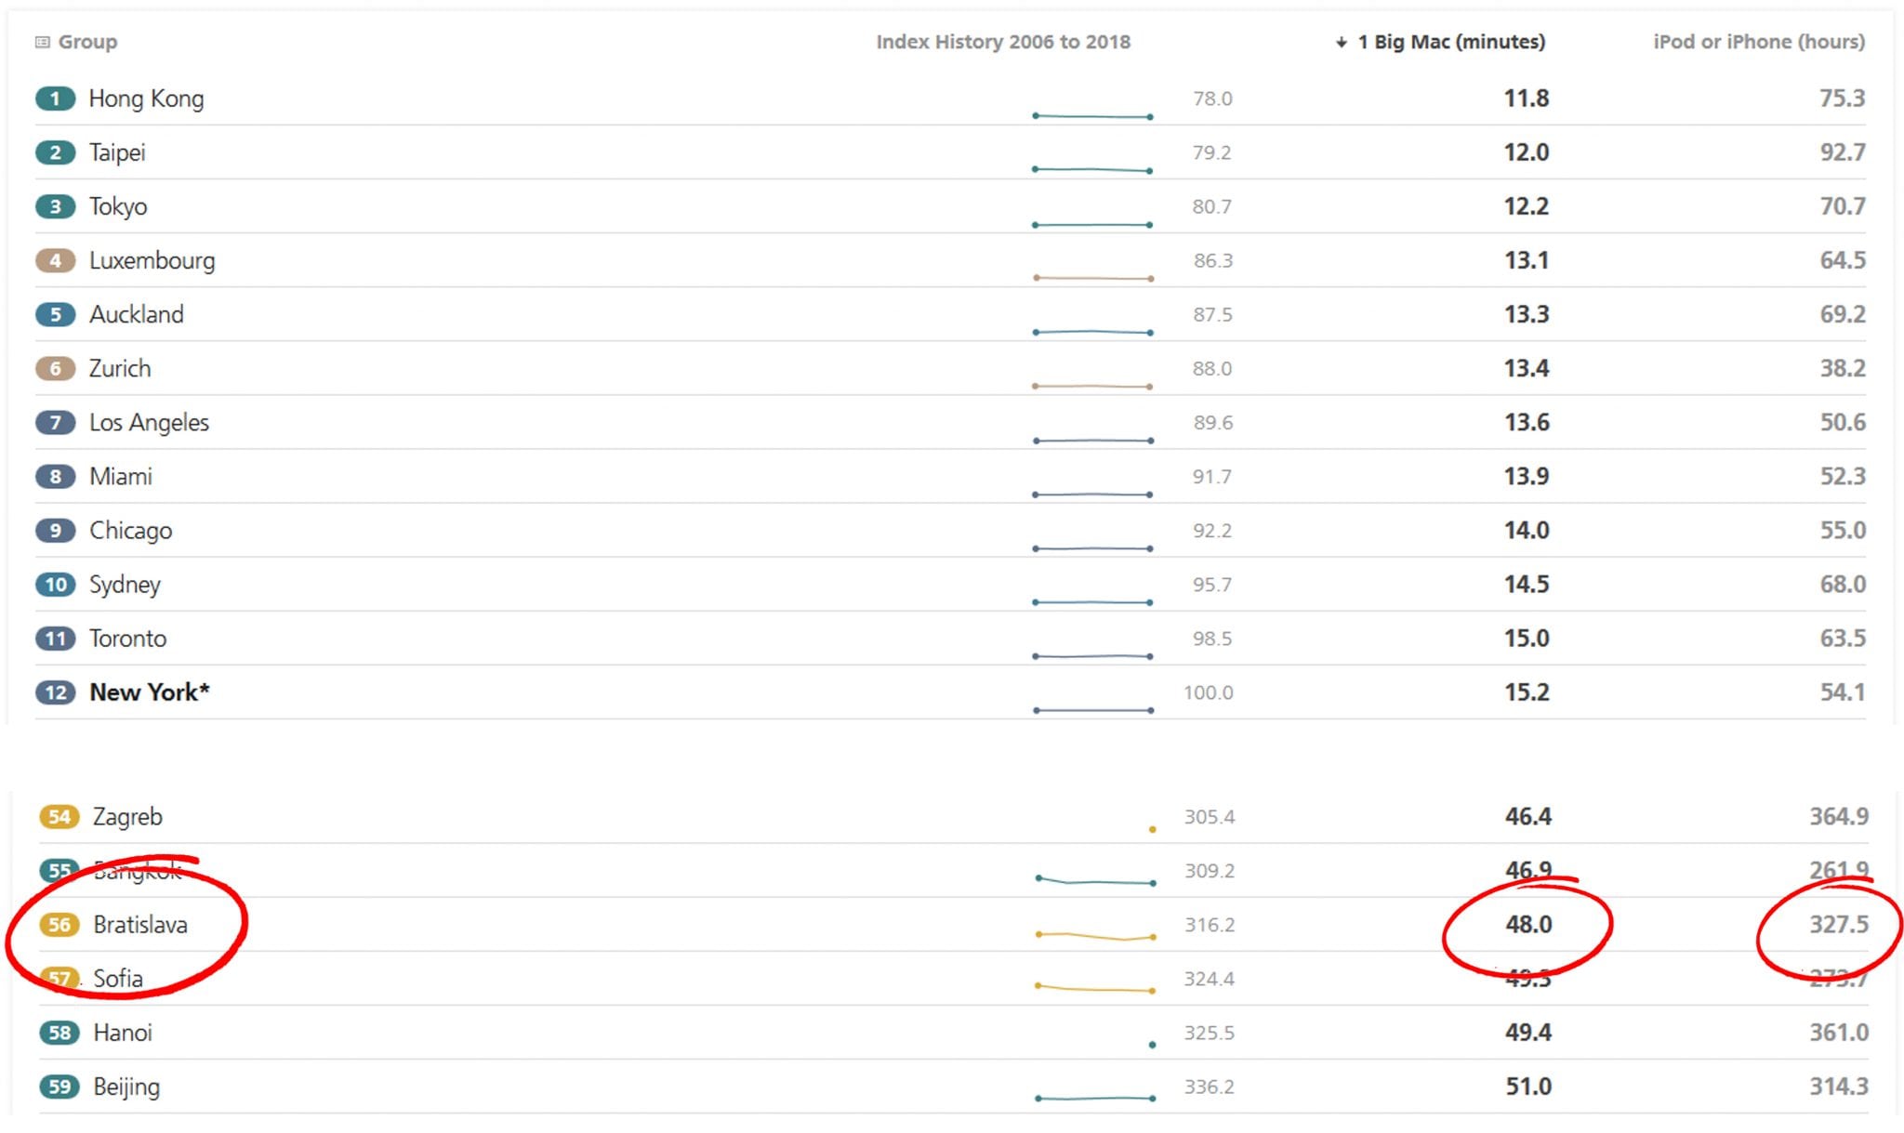Click rank badge 54 for Zagreb
Image resolution: width=1904 pixels, height=1133 pixels.
(x=59, y=817)
